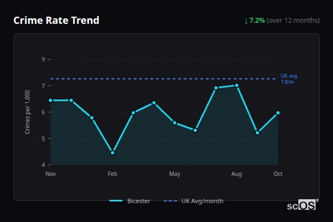Toggle the UK Avg/month legend entry

point(194,201)
